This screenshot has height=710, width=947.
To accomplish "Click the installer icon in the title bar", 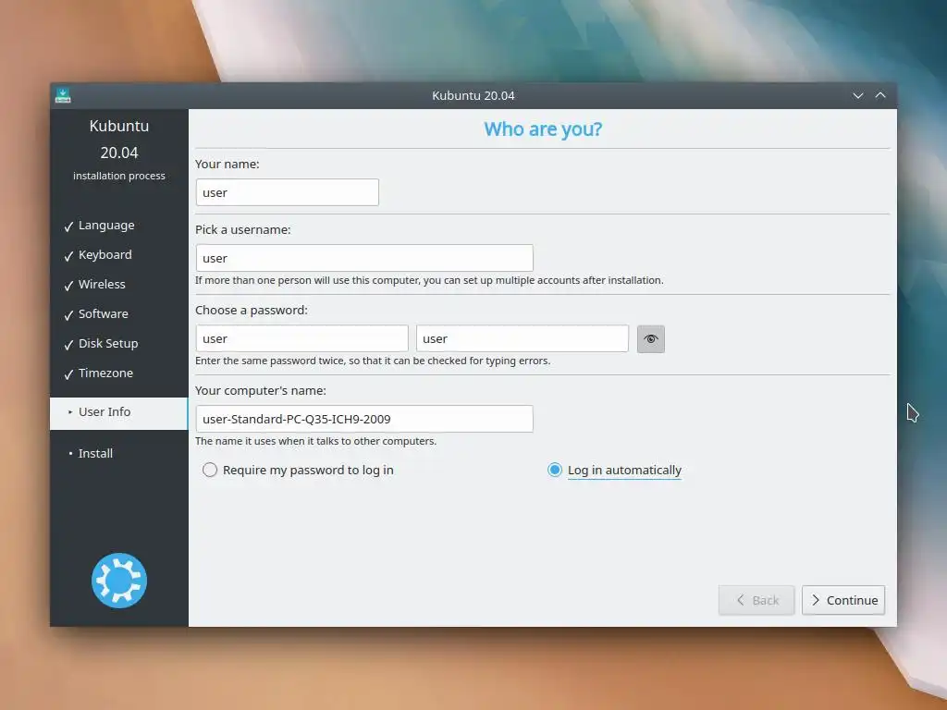I will 63,95.
